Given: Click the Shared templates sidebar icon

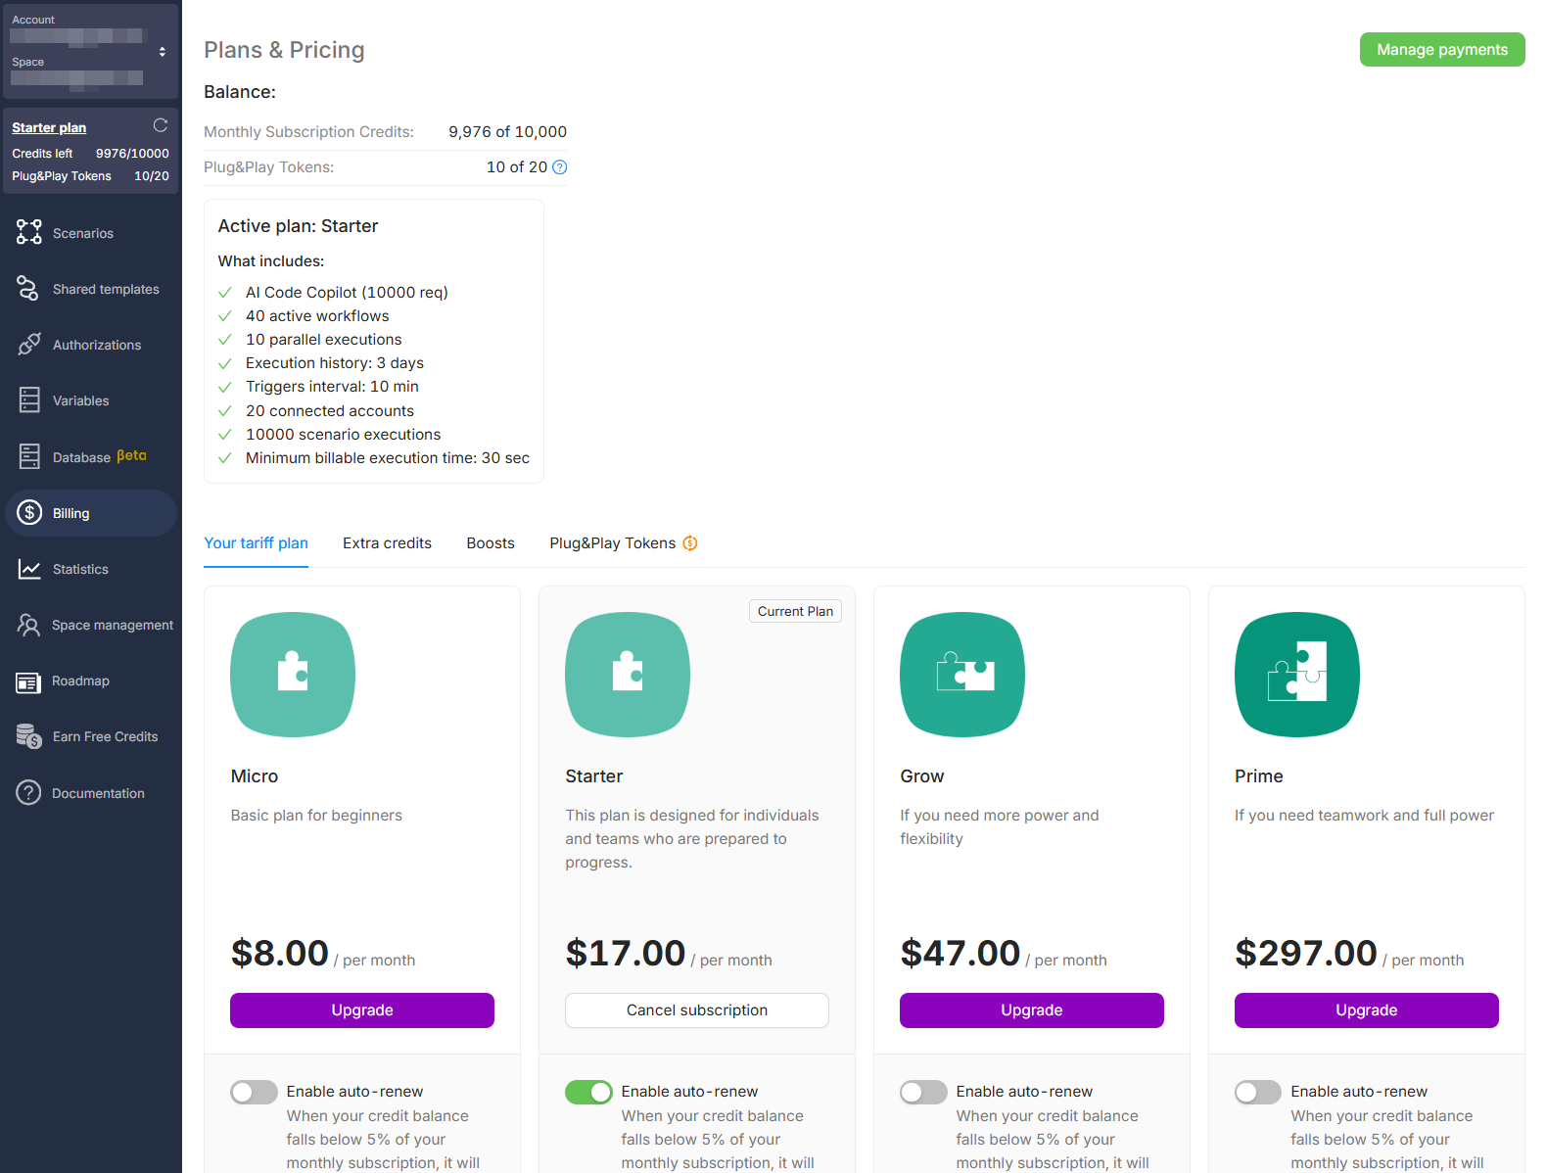Looking at the screenshot, I should [28, 289].
